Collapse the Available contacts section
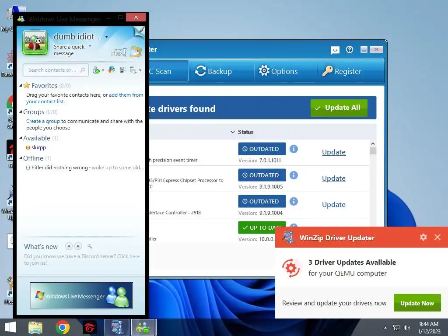The width and height of the screenshot is (448, 336). click(21, 138)
